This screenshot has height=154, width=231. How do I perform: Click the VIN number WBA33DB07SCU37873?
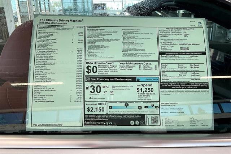(48, 125)
